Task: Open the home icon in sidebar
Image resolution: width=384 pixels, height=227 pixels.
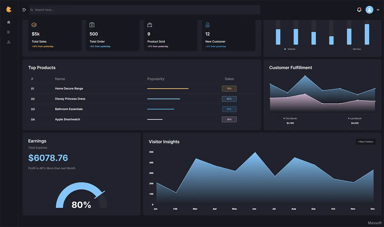Action: point(9,22)
